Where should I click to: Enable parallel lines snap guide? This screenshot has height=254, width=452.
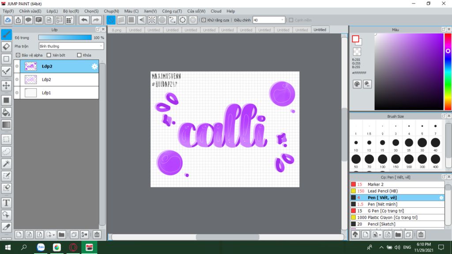(121, 20)
